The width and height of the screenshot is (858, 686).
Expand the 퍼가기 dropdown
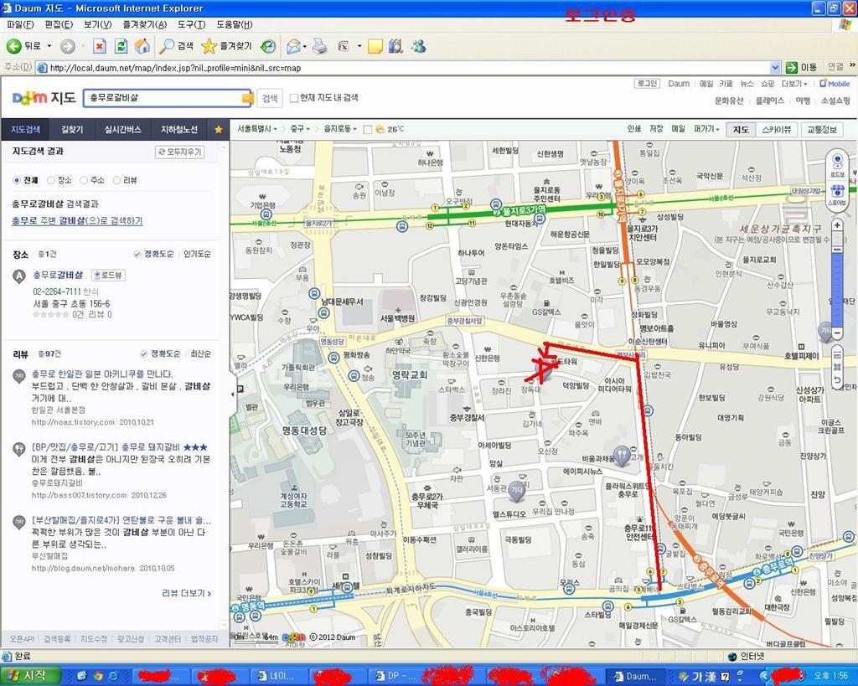pos(707,129)
